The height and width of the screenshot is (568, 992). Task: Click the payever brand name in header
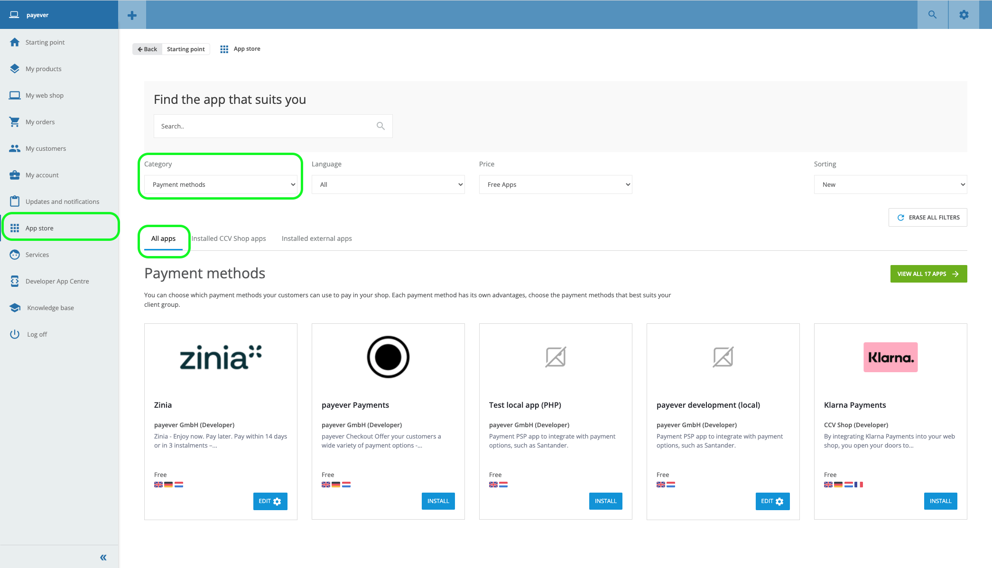coord(37,15)
